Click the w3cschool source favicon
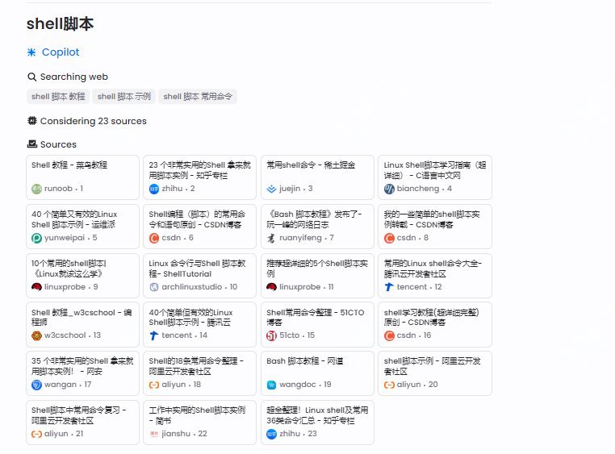Image resolution: width=615 pixels, height=454 pixels. [36, 335]
